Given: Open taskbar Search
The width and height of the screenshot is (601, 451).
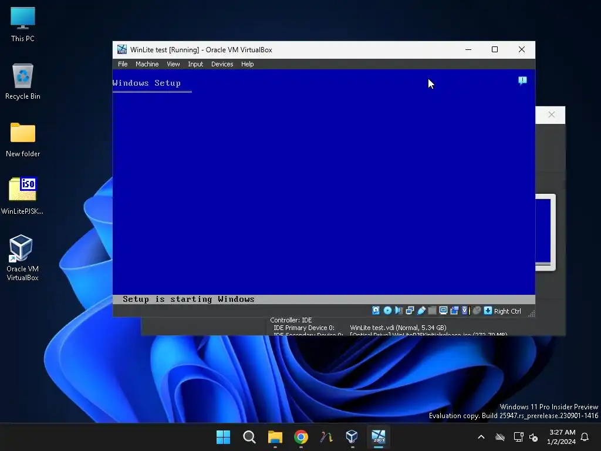Looking at the screenshot, I should click(249, 437).
